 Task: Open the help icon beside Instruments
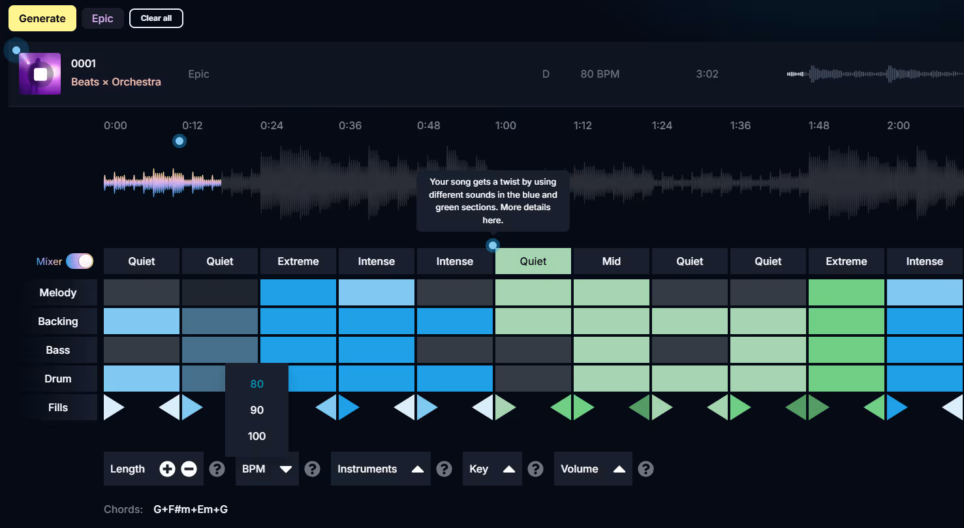444,469
